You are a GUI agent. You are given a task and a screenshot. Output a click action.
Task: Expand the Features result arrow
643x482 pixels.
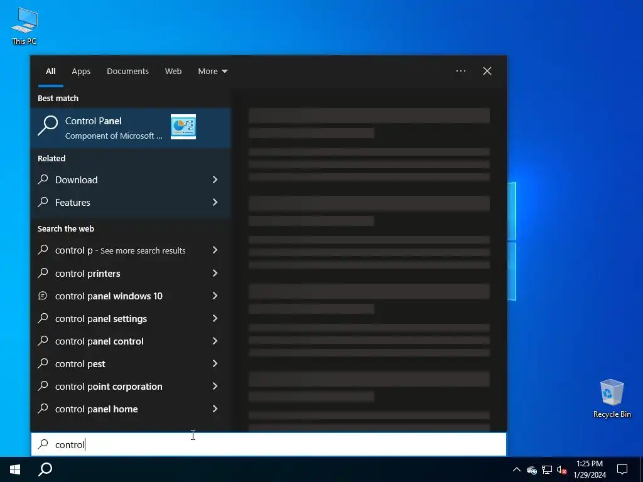[215, 203]
